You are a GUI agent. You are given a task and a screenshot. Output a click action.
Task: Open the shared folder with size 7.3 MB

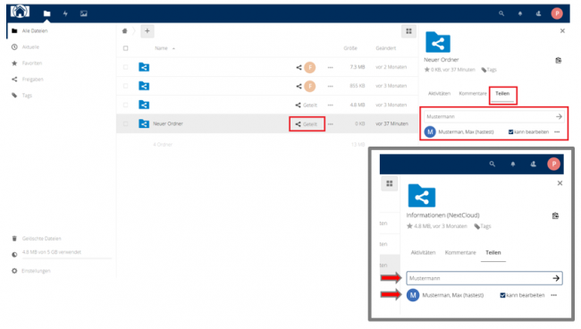(144, 67)
